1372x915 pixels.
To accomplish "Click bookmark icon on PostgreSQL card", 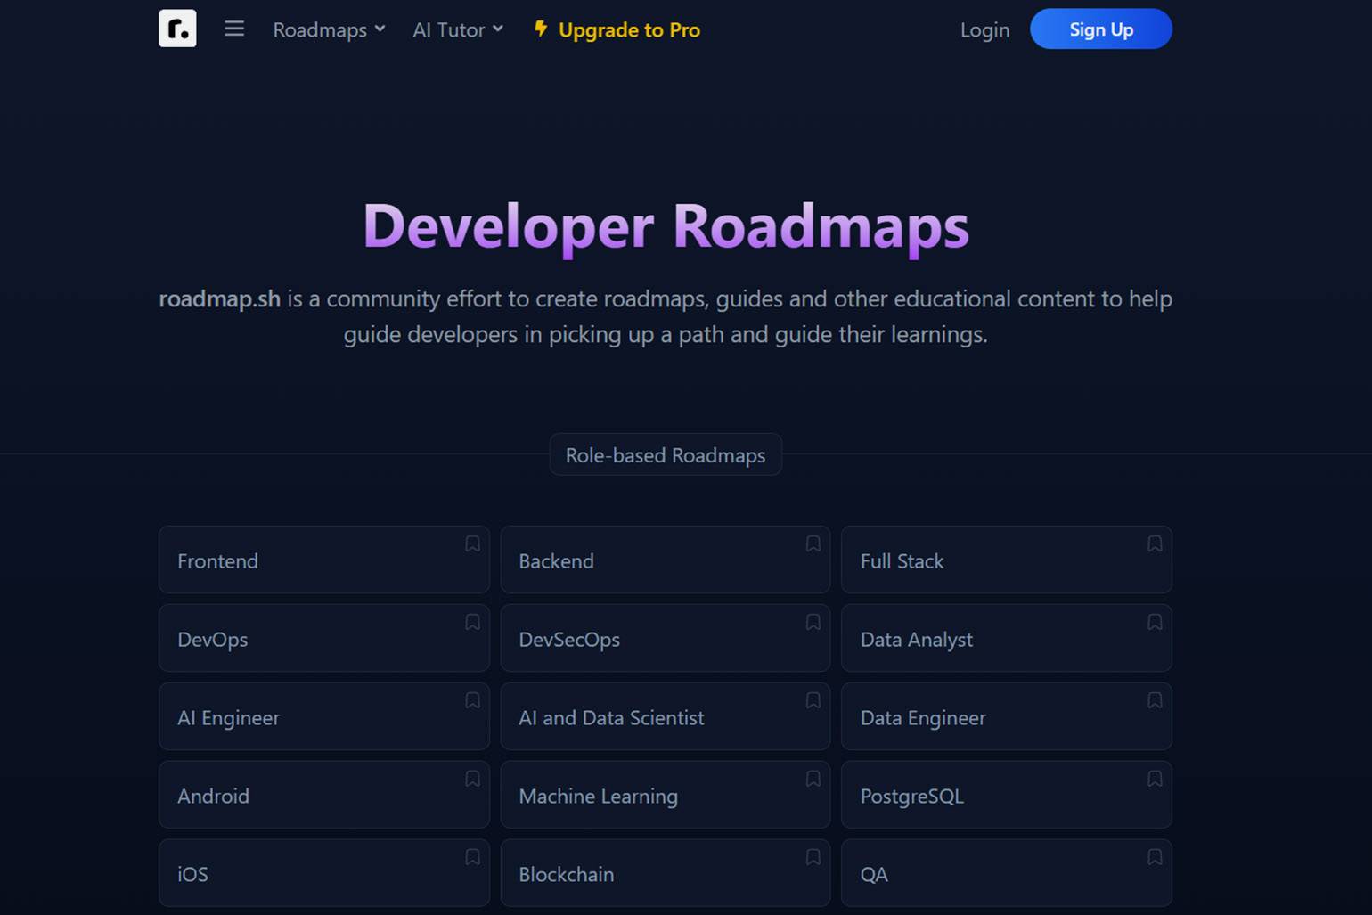I will pos(1154,779).
